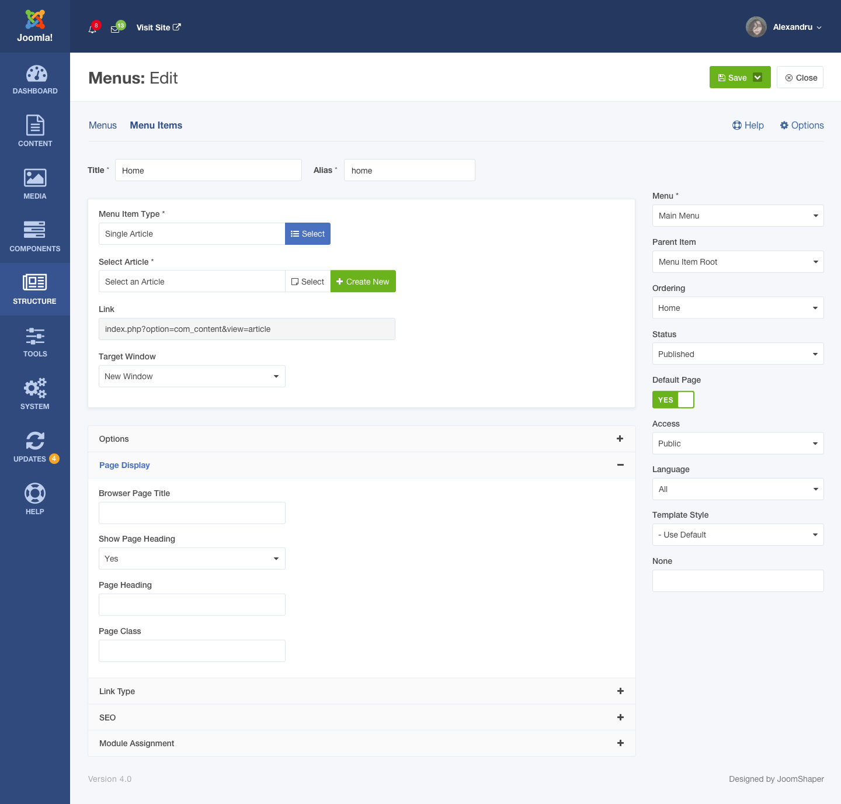Image resolution: width=841 pixels, height=804 pixels.
Task: Switch to the Menus tab
Action: 103,126
